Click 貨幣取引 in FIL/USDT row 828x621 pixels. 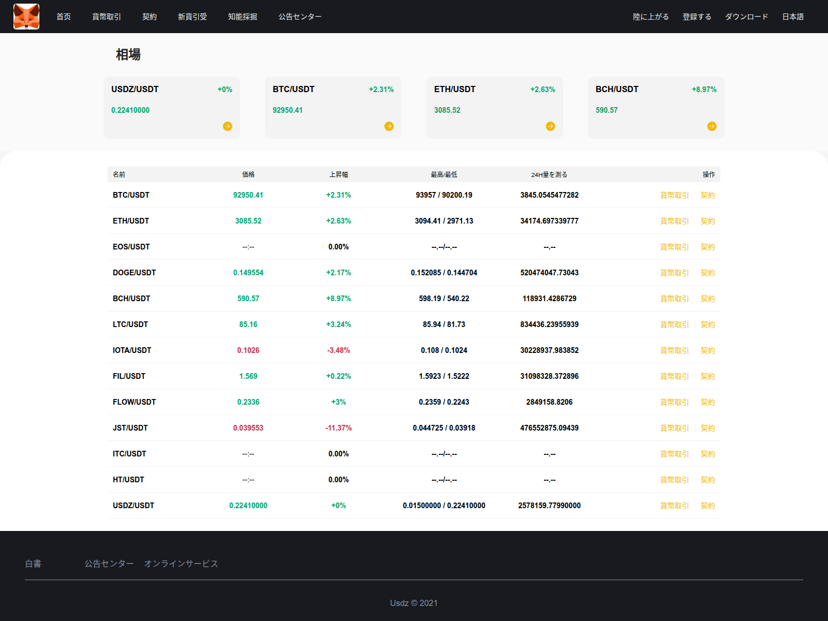pos(675,376)
